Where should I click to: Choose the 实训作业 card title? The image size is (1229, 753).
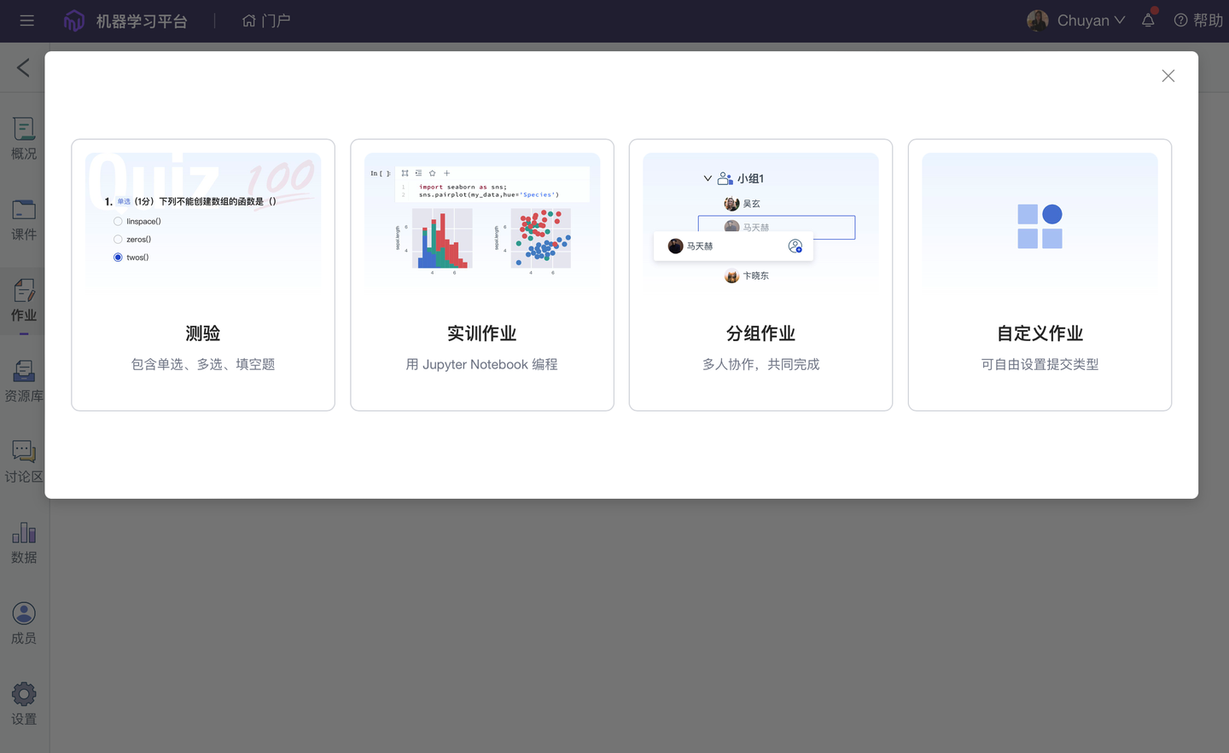482,333
